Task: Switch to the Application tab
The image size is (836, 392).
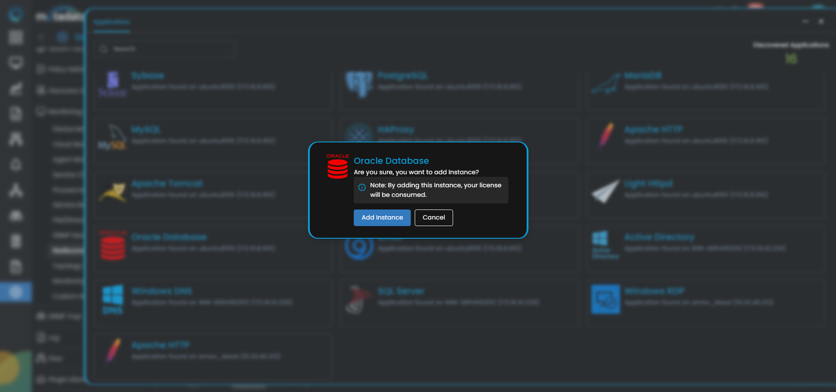Action: [x=112, y=22]
